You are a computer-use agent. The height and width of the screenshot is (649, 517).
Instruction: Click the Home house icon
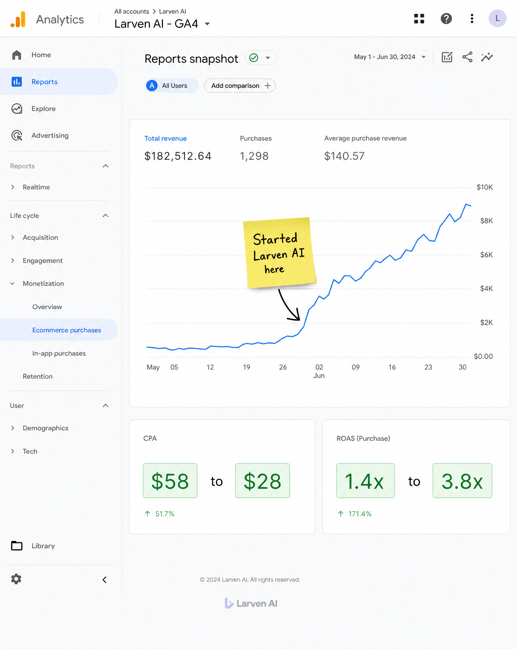[x=17, y=55]
